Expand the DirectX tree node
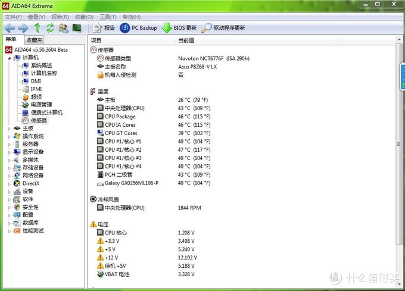 tap(10, 184)
